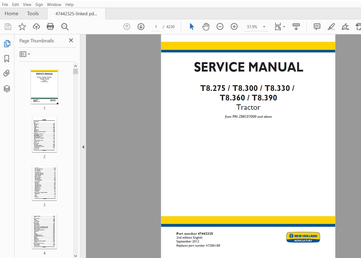Zoom out with minus icon

[x=220, y=27]
